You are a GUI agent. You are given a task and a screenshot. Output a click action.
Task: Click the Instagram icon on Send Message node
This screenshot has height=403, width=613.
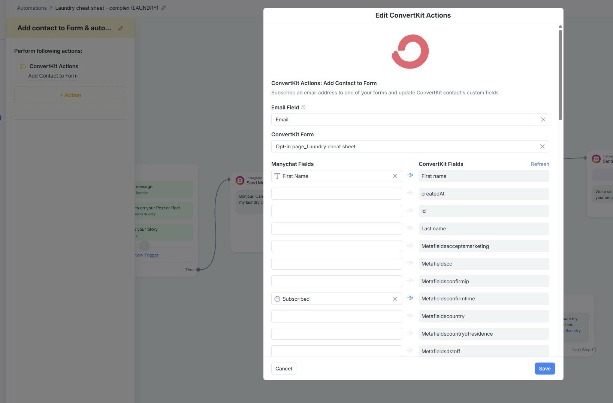click(x=240, y=181)
